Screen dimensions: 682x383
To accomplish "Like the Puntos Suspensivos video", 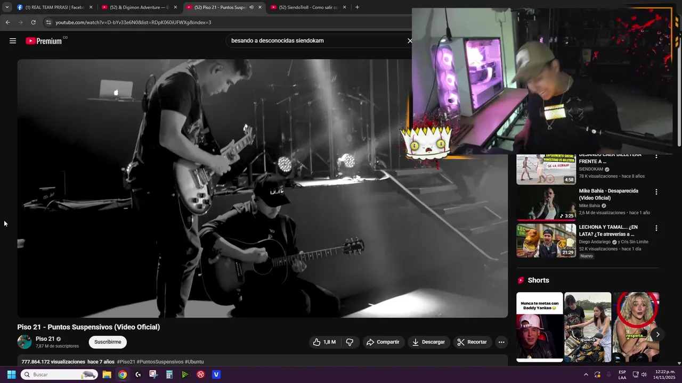I will [x=324, y=342].
